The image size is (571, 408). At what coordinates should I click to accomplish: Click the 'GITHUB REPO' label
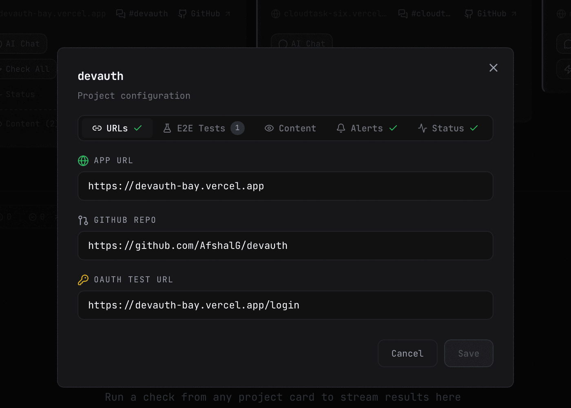[125, 220]
